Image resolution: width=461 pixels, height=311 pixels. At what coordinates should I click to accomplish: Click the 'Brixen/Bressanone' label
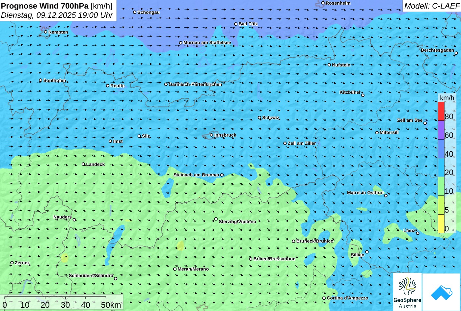point(274,259)
